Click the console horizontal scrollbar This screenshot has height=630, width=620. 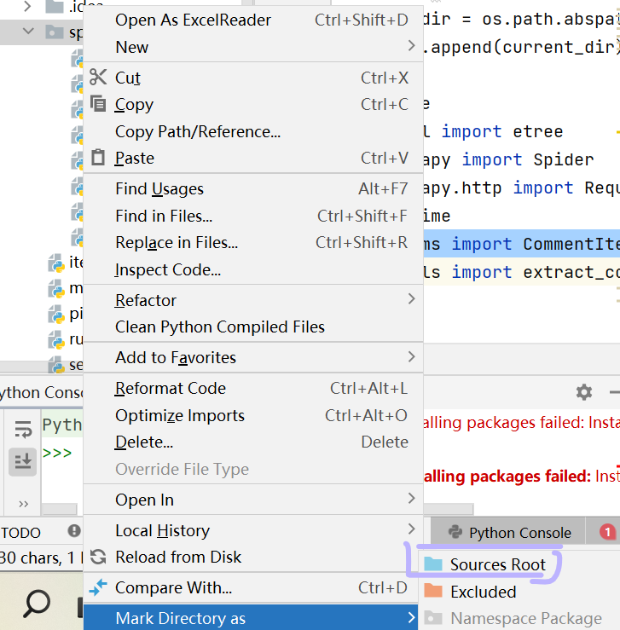tap(60, 509)
